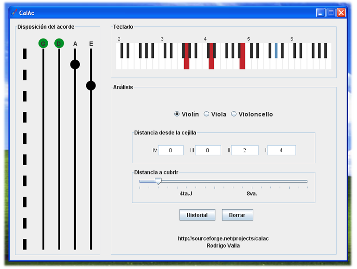Viewport: 357px width, 269px height.
Task: Click the Rodrigo Valla author text
Action: tap(223, 245)
